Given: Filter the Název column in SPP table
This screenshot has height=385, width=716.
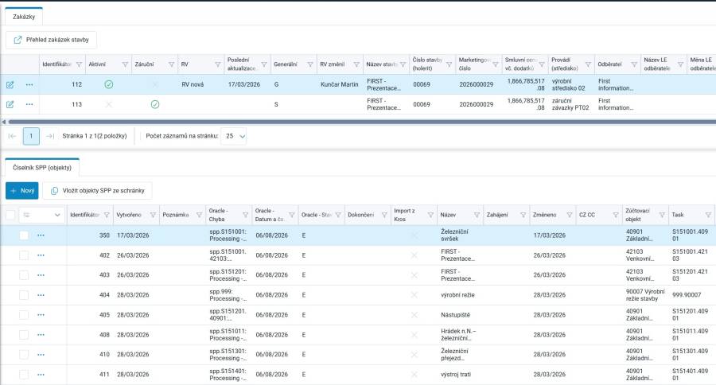Looking at the screenshot, I should [x=477, y=215].
